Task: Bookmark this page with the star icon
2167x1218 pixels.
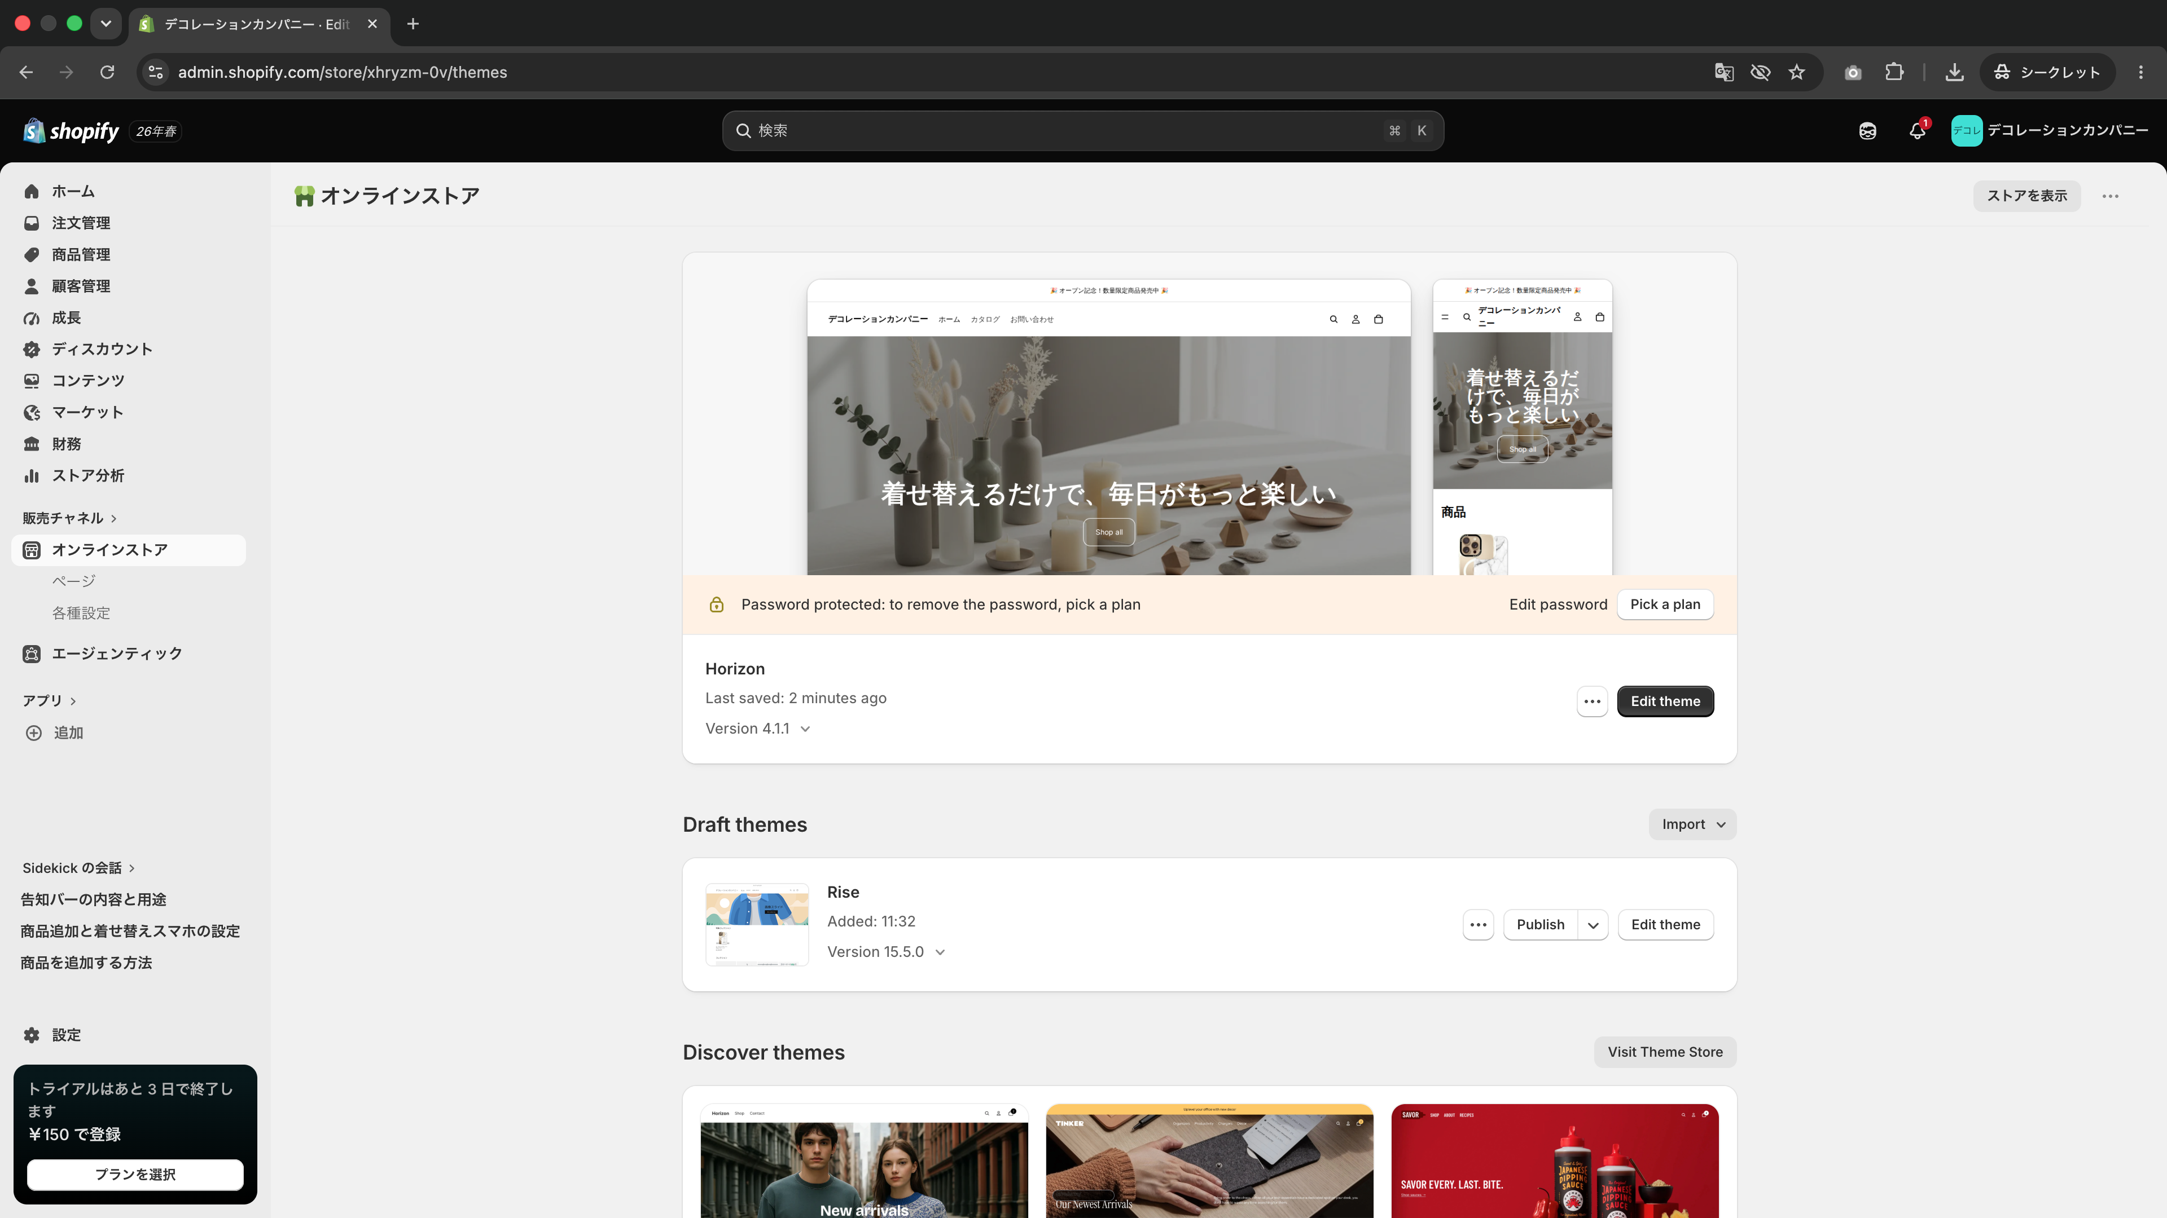Action: 1797,72
